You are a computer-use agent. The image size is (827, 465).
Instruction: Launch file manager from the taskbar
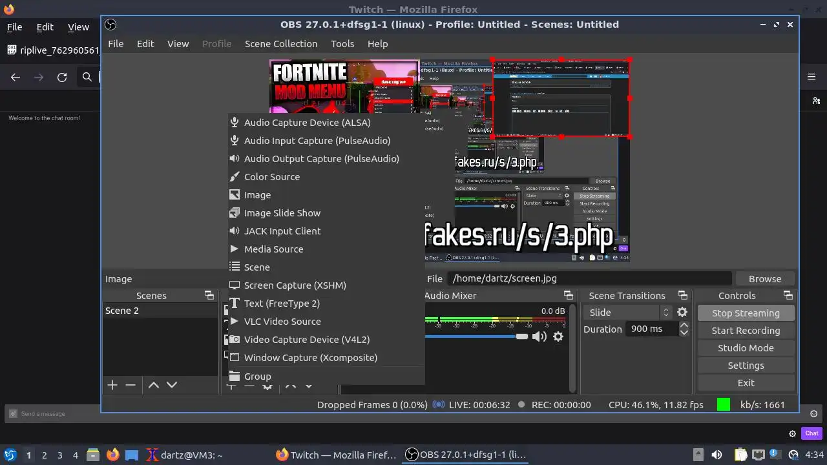tap(93, 455)
